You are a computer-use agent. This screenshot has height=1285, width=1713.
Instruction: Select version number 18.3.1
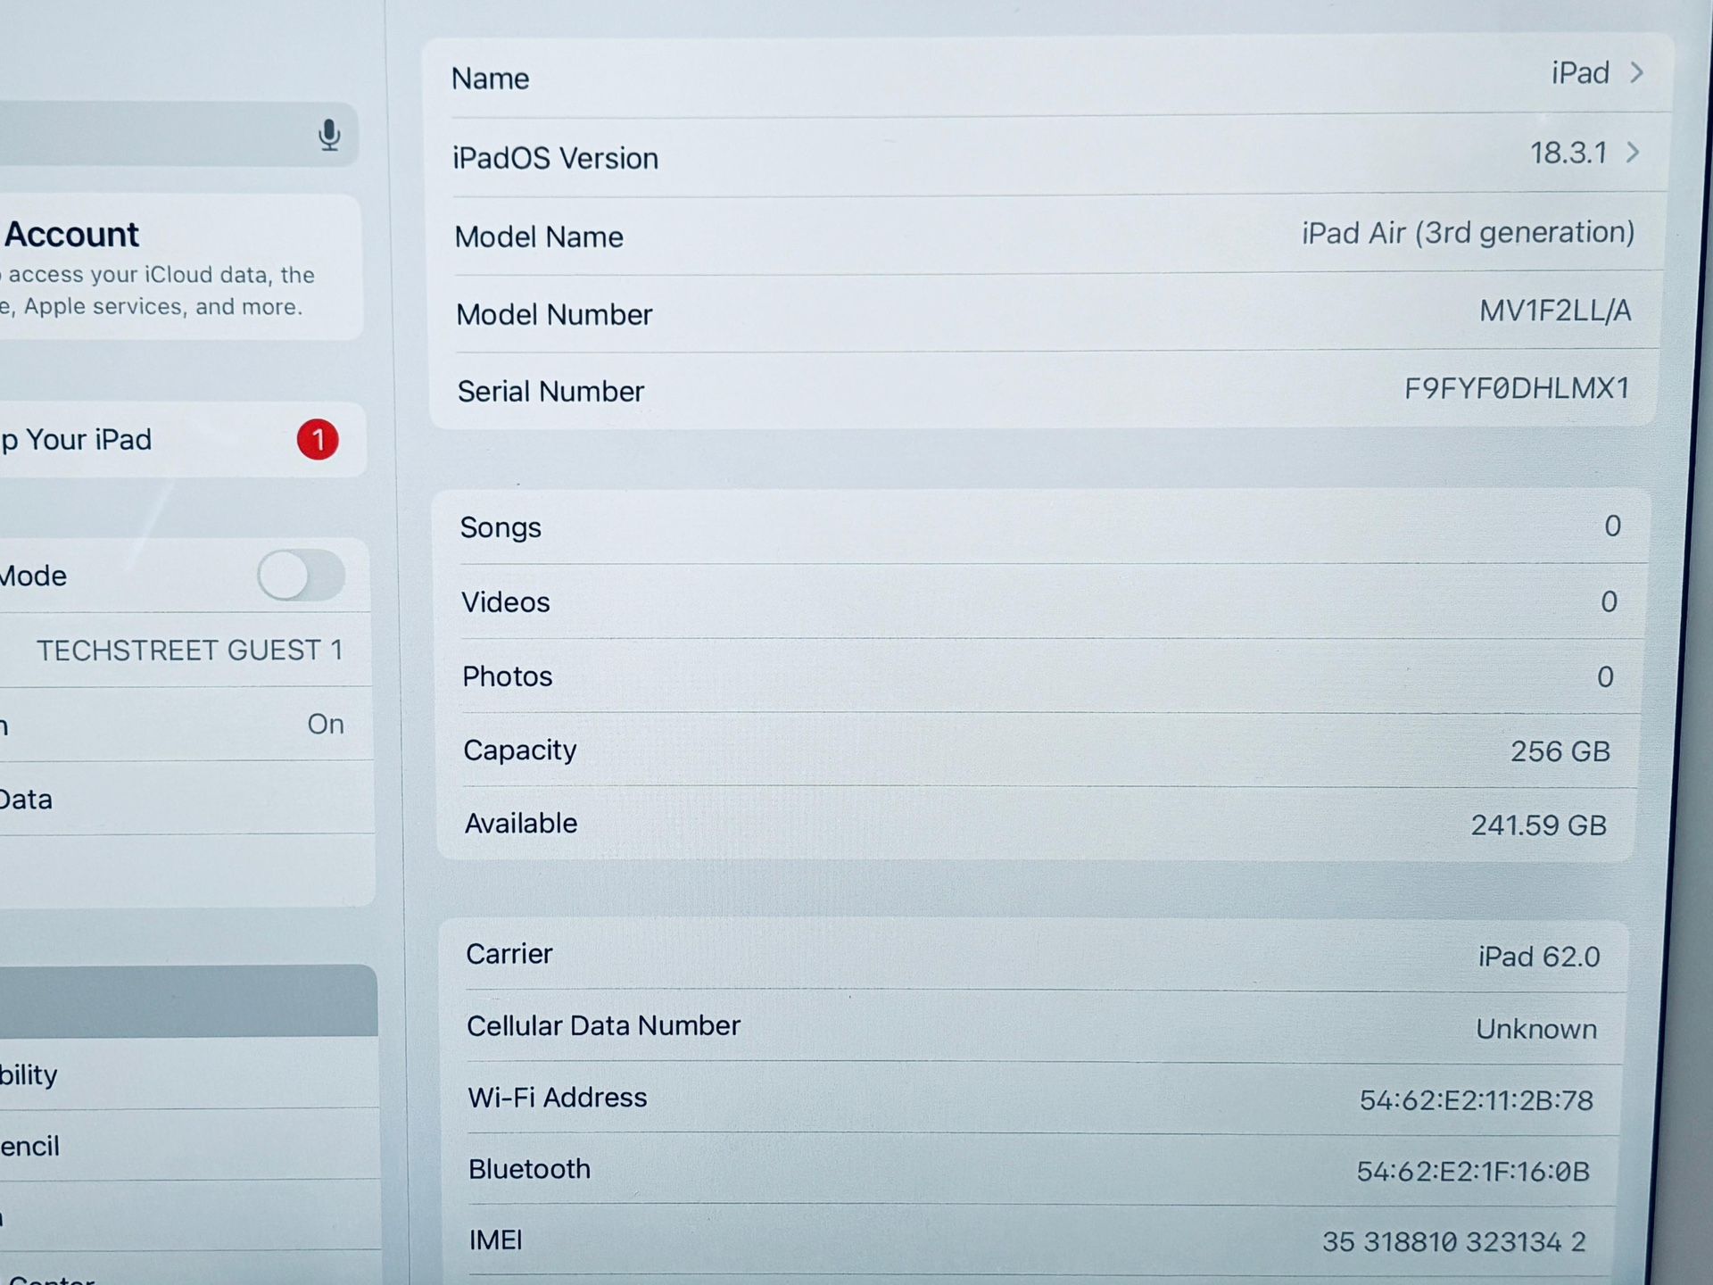point(1568,153)
